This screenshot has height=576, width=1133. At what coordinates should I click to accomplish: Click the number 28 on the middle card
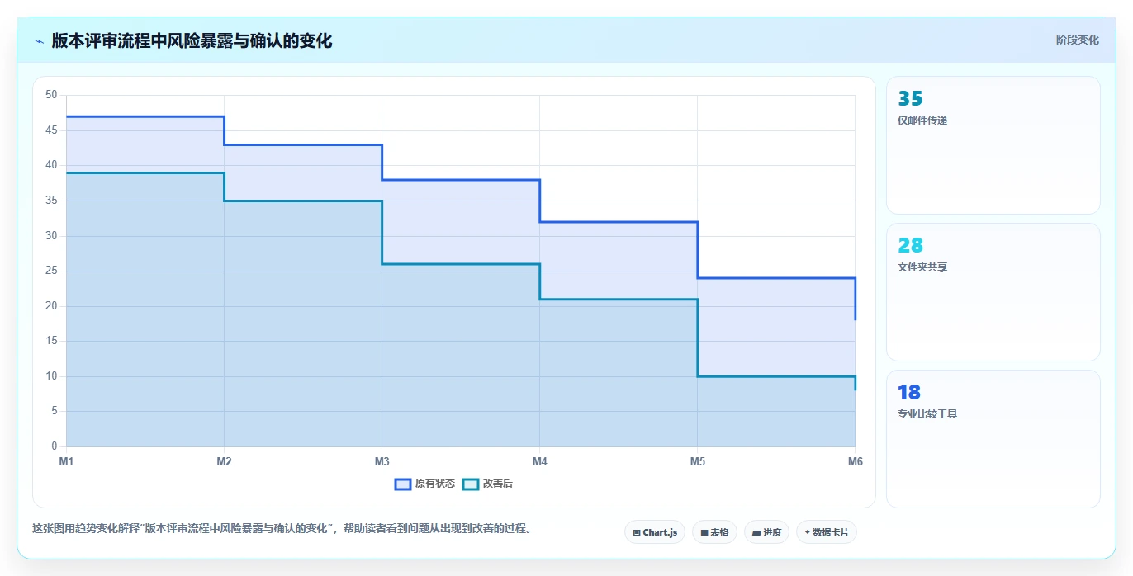[x=910, y=245]
